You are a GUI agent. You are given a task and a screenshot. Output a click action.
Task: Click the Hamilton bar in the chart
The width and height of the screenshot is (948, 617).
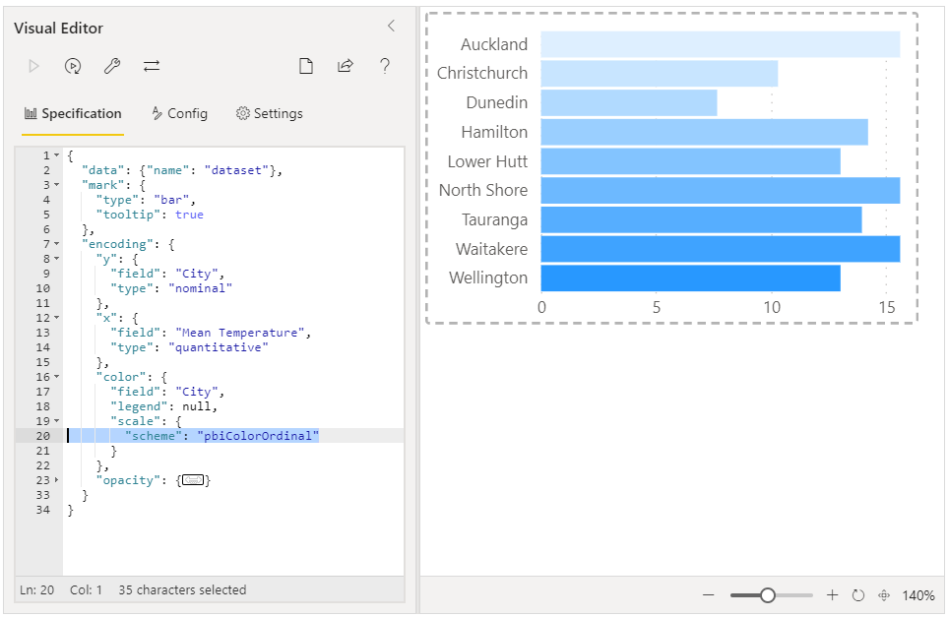pyautogui.click(x=704, y=132)
